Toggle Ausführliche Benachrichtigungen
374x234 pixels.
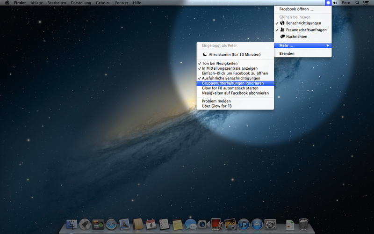pos(235,78)
